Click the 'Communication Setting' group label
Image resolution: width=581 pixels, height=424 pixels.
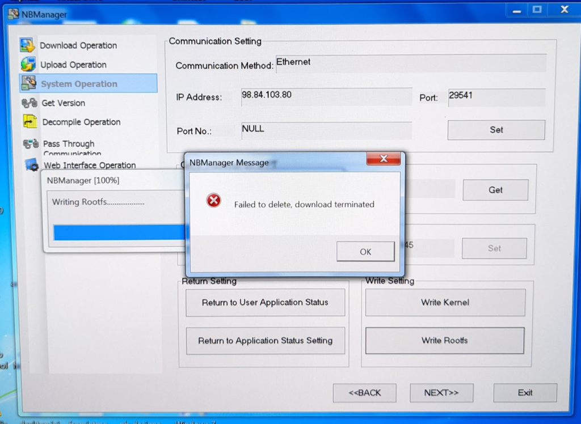tap(215, 41)
